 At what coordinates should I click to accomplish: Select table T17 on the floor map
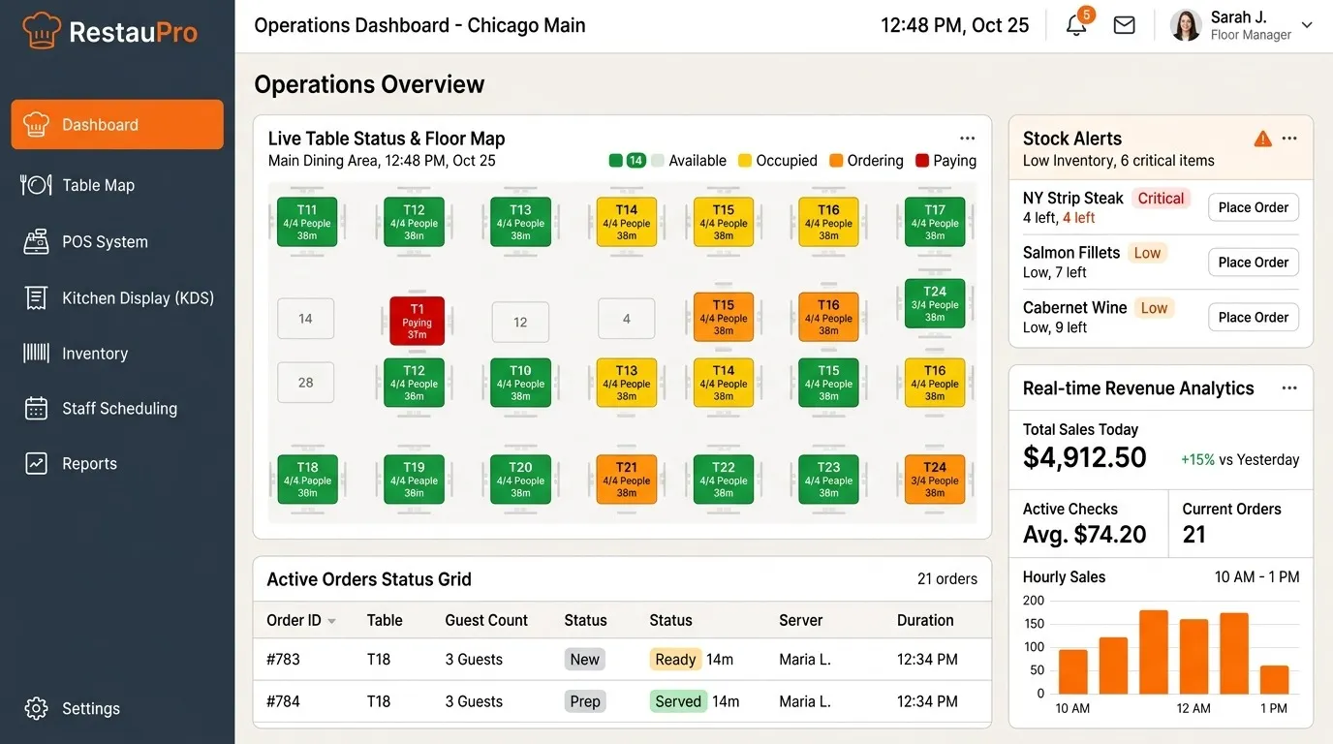pyautogui.click(x=934, y=222)
